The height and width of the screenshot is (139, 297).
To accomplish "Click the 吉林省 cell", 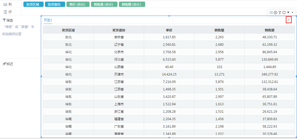I will coord(119,37).
